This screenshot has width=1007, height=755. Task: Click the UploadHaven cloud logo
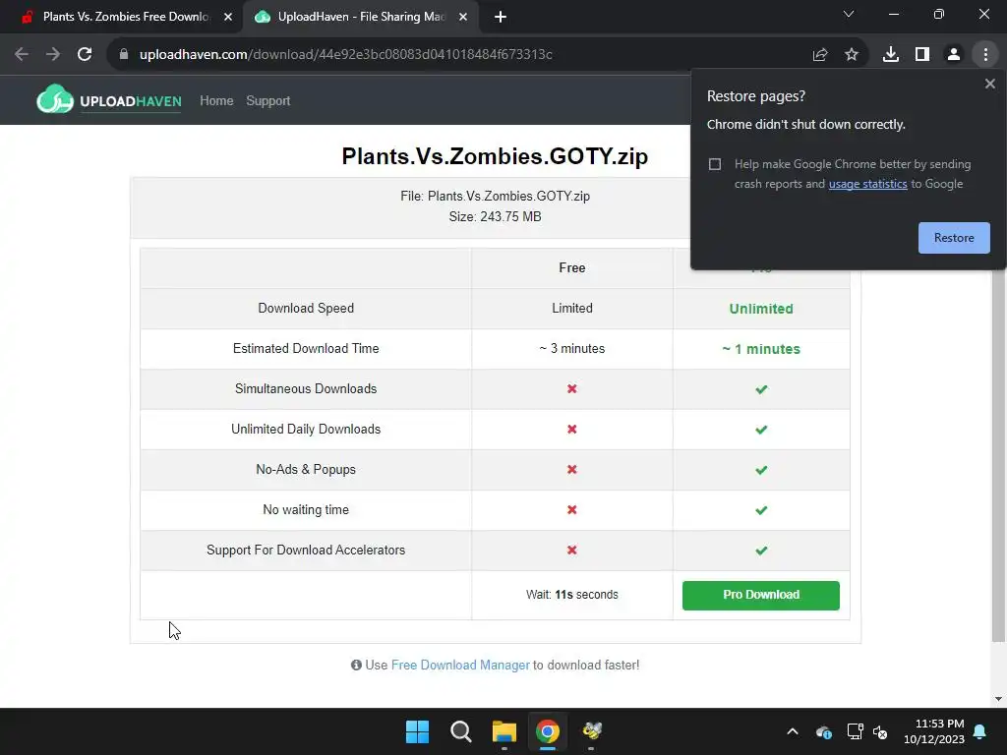(55, 99)
